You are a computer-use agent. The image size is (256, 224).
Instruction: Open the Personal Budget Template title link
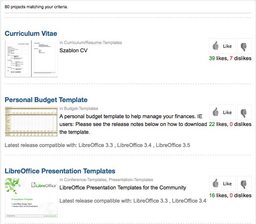click(x=46, y=100)
